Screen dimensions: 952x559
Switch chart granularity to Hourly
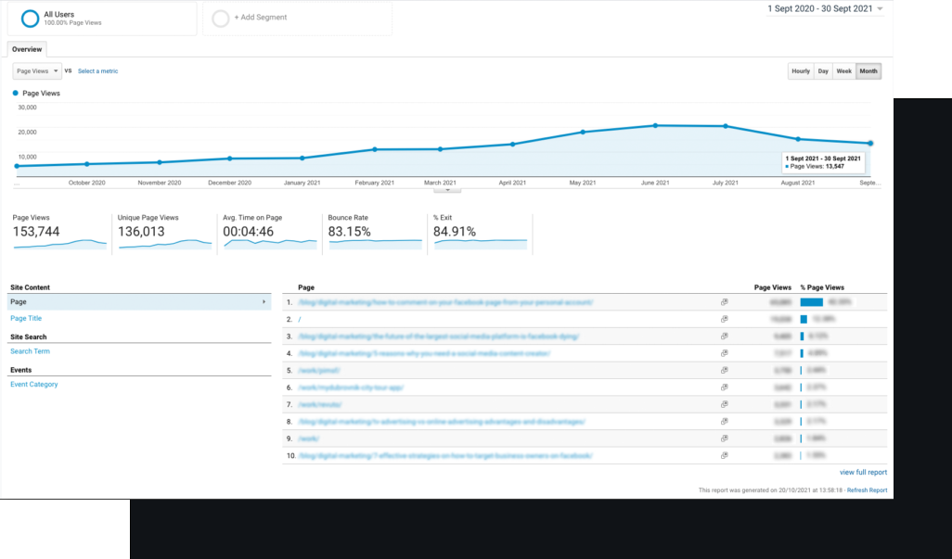[801, 71]
